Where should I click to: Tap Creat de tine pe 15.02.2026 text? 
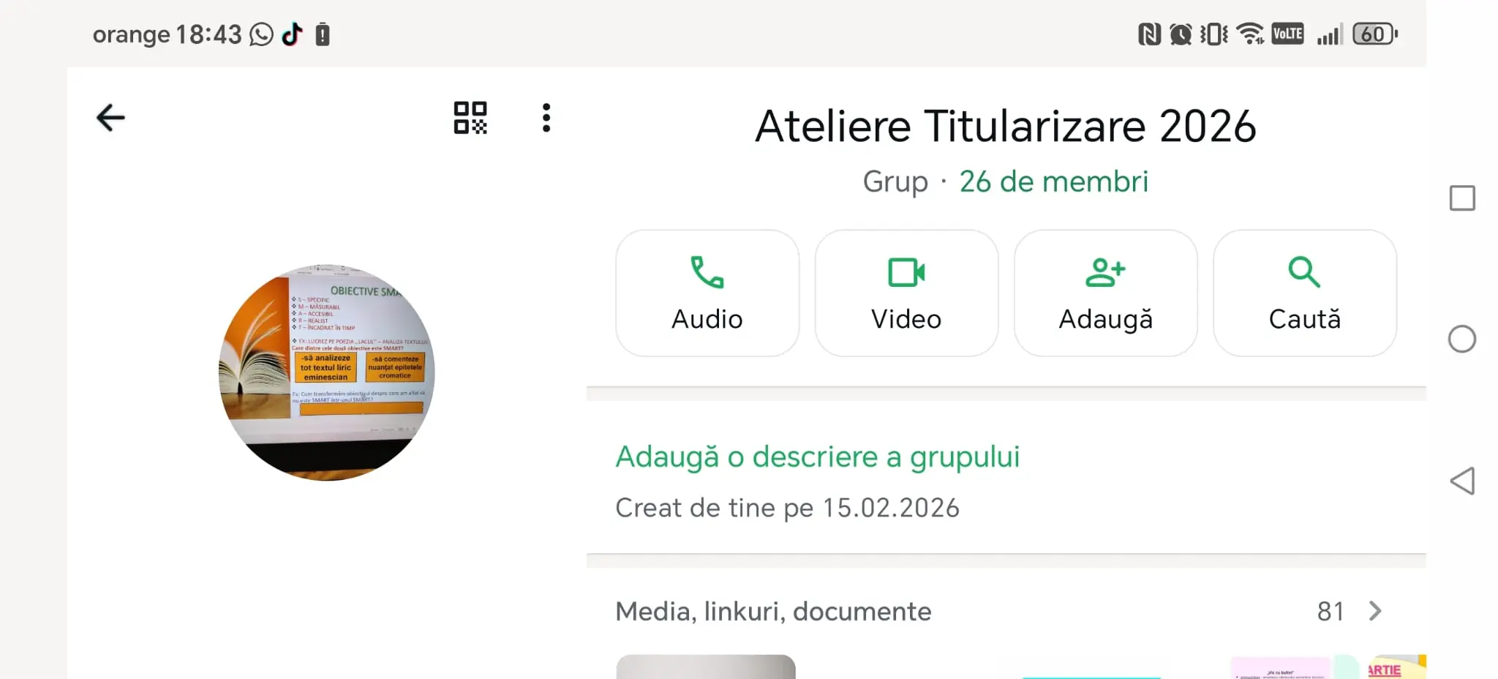click(787, 508)
